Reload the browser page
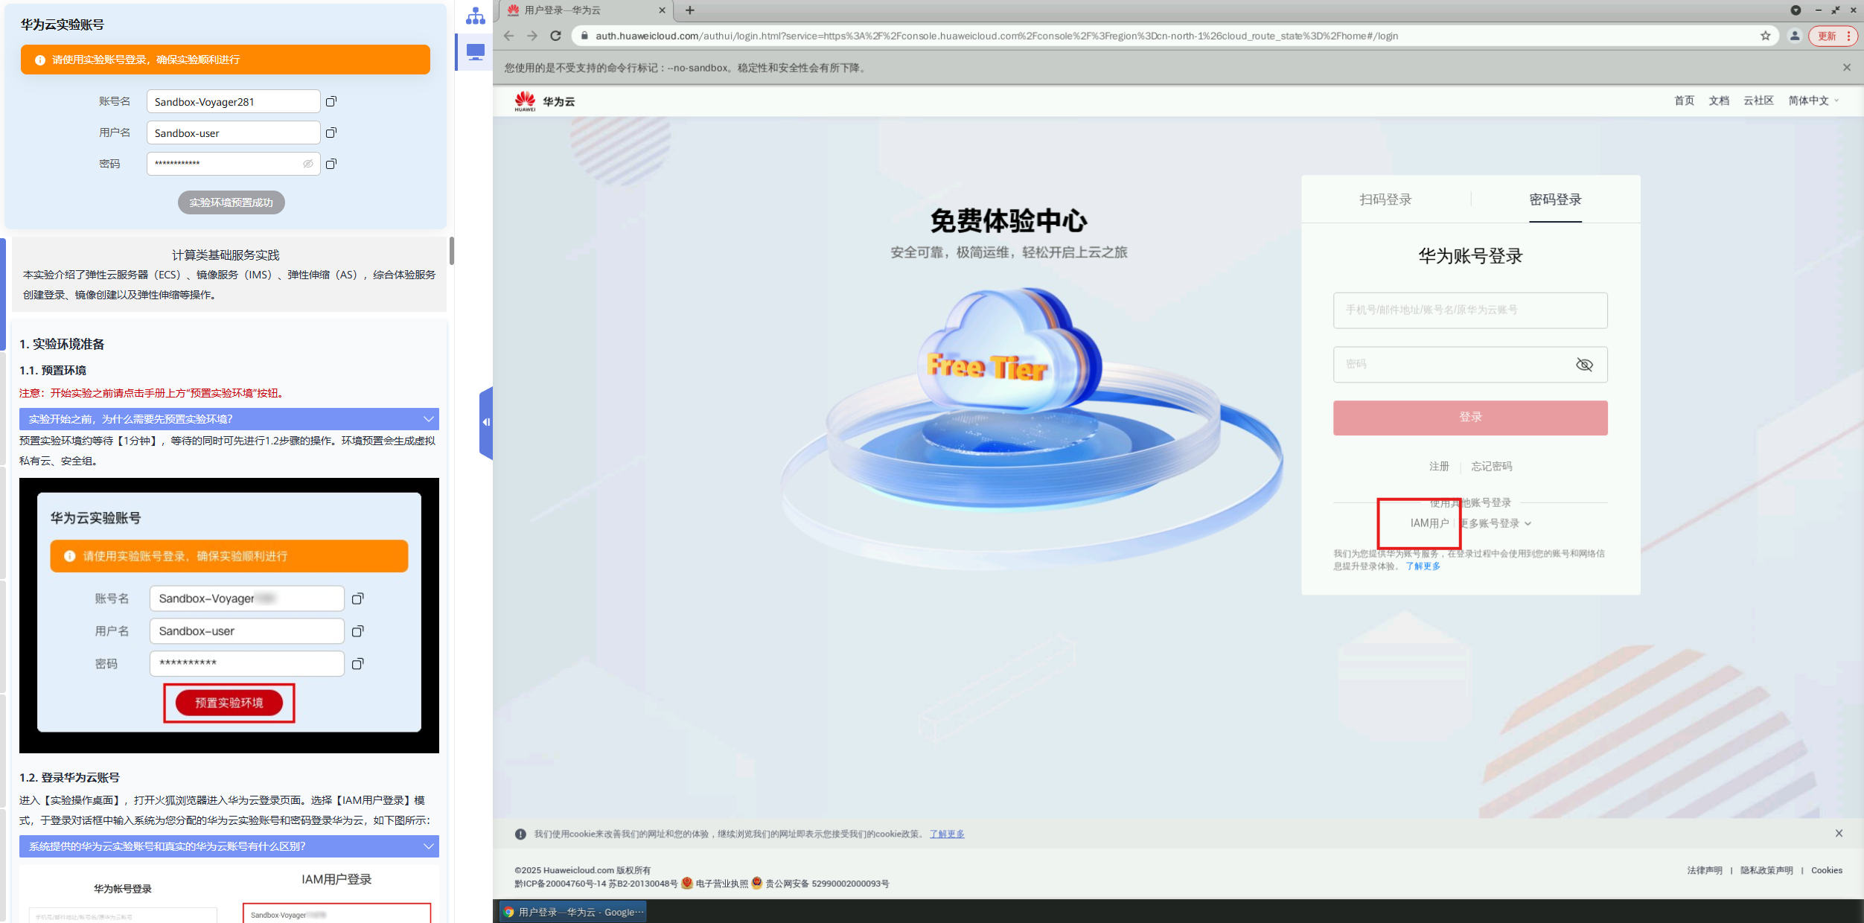The image size is (1864, 923). coord(555,36)
